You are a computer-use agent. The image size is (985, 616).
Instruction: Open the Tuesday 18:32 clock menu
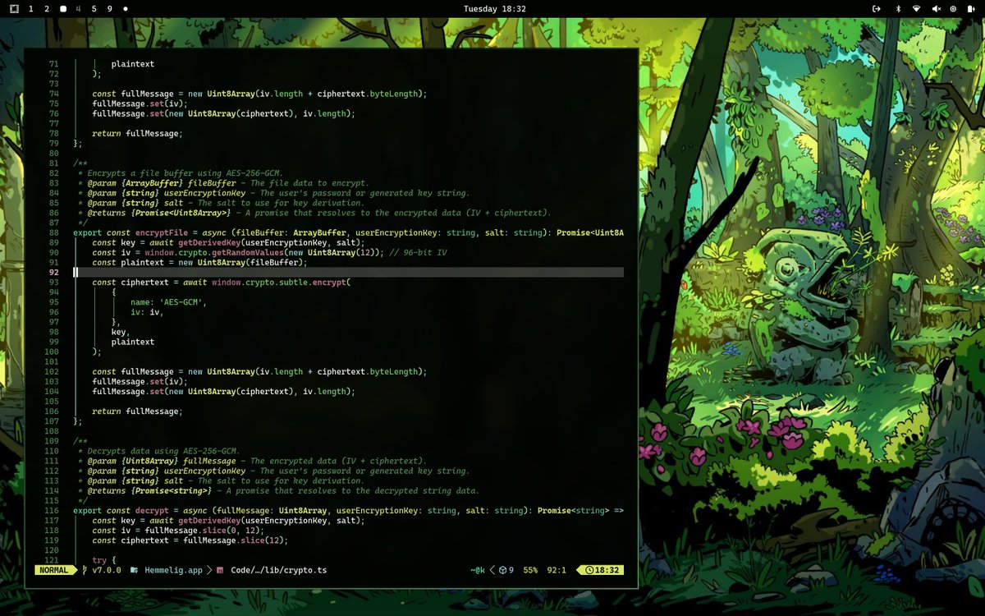pyautogui.click(x=494, y=9)
